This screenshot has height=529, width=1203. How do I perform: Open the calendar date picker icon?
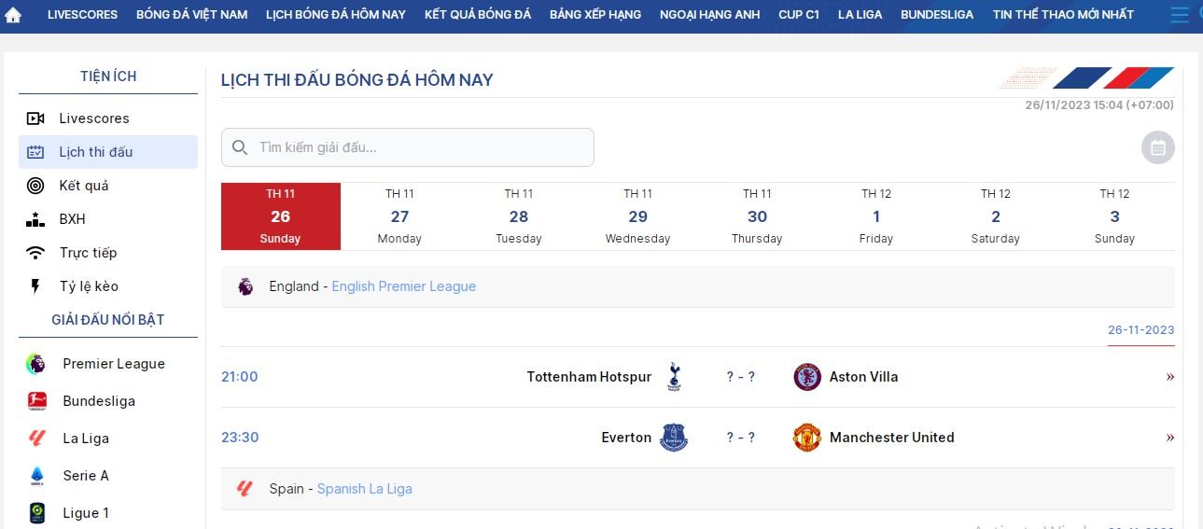click(1157, 147)
